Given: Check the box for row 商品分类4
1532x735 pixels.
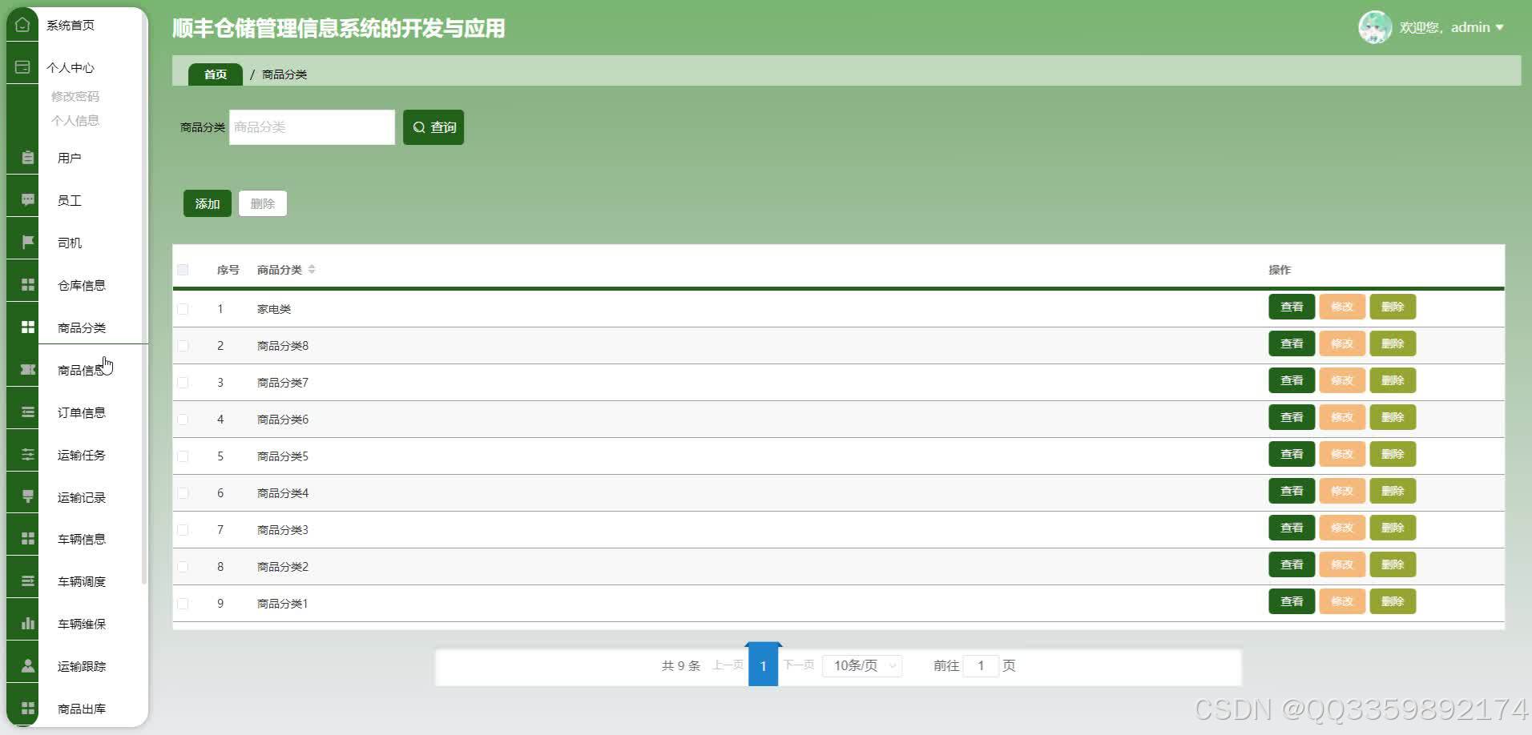Looking at the screenshot, I should [183, 493].
